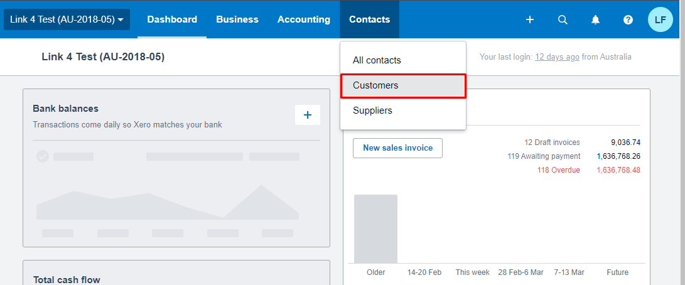Open the Dashboard tab
Viewport: 685px width, 285px height.
tap(172, 19)
